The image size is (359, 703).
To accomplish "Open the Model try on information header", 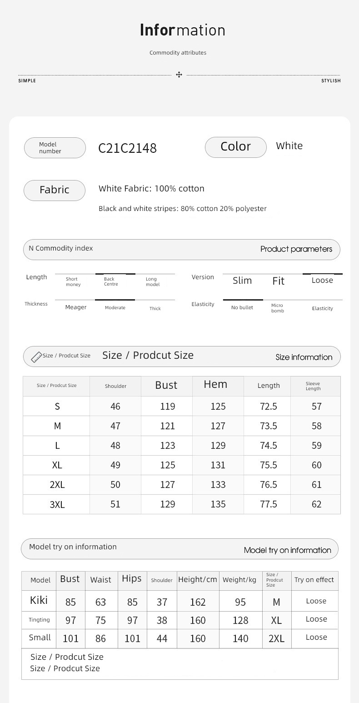I will [179, 549].
